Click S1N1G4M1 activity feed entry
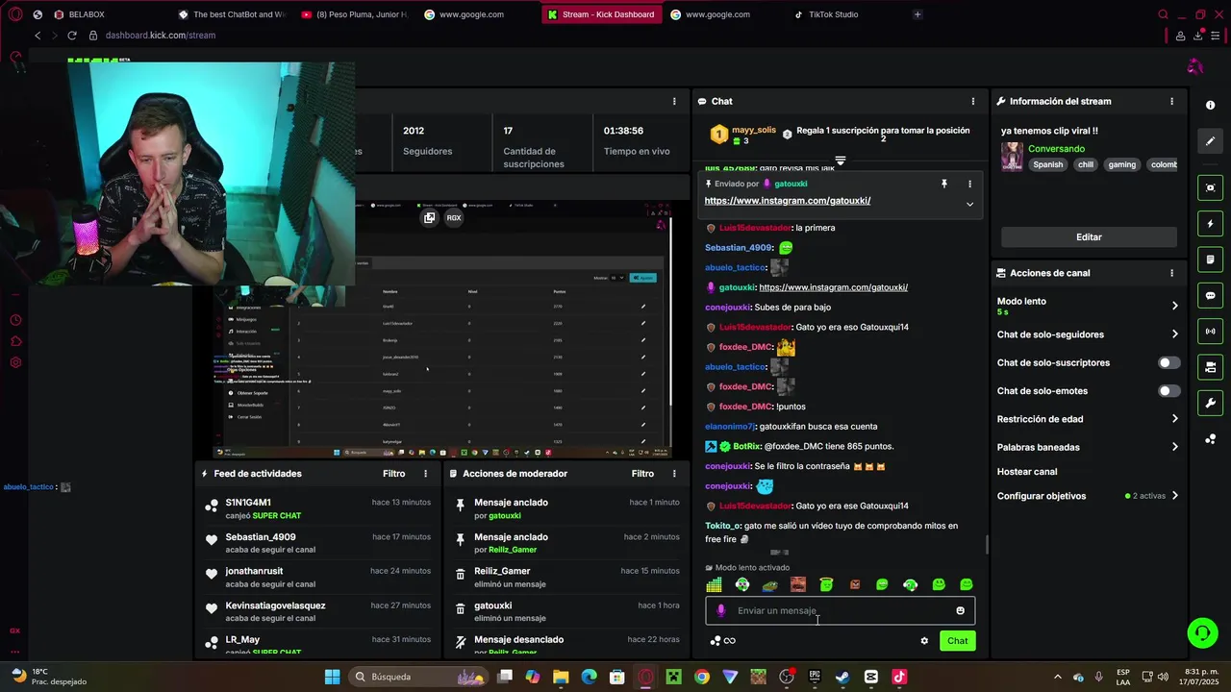The image size is (1231, 692). 317,508
